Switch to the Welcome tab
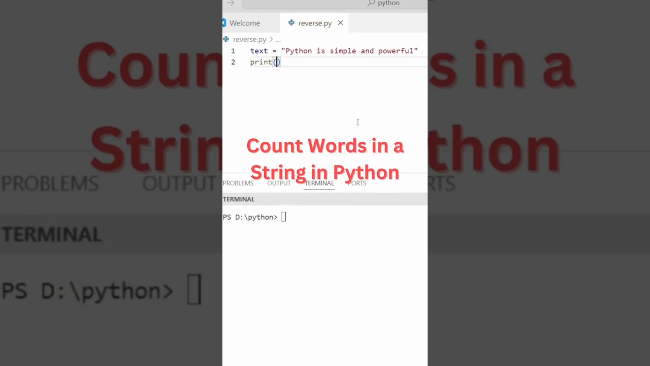The height and width of the screenshot is (366, 650). 245,23
